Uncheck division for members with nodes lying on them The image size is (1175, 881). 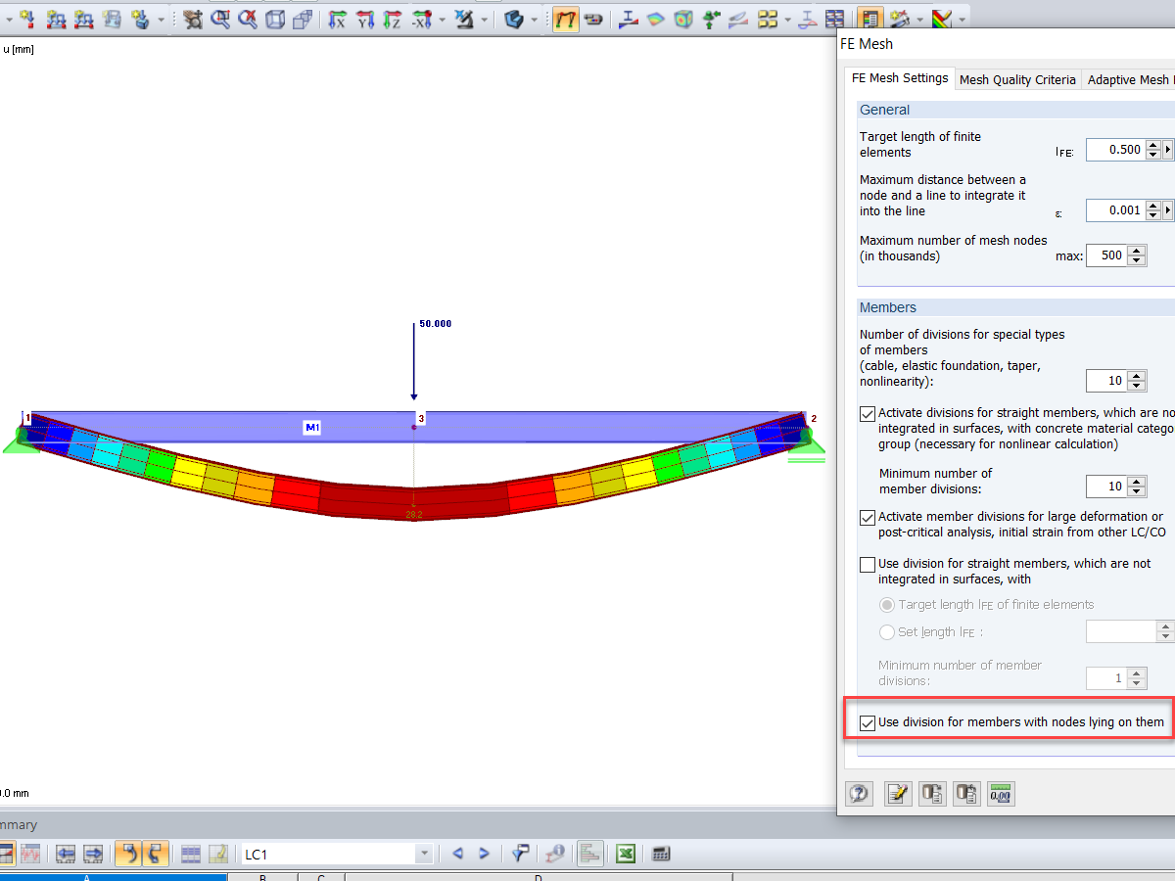click(868, 722)
